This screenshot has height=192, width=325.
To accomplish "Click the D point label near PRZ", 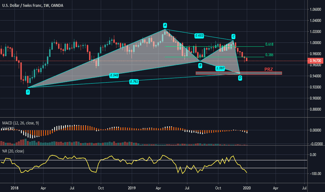I will pyautogui.click(x=240, y=78).
